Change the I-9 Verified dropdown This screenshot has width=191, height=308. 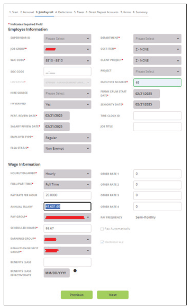67,104
